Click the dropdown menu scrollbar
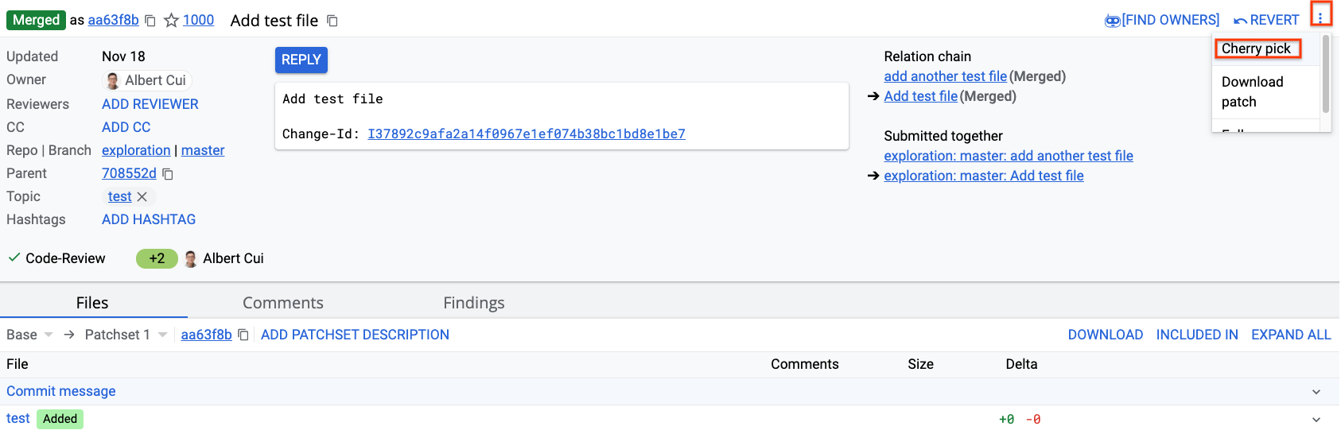 1326,73
